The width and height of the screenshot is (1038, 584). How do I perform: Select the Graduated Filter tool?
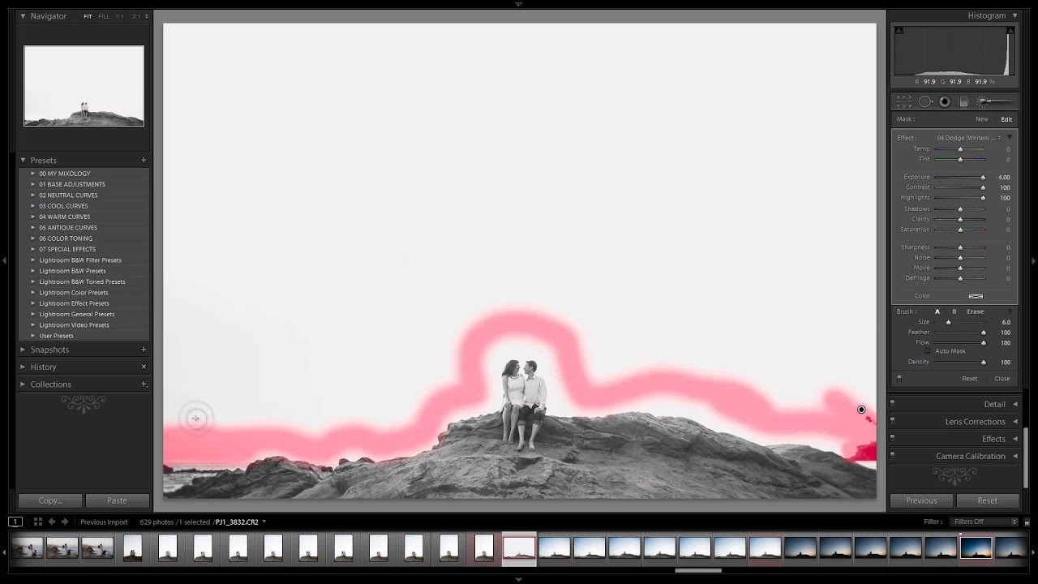coord(963,101)
